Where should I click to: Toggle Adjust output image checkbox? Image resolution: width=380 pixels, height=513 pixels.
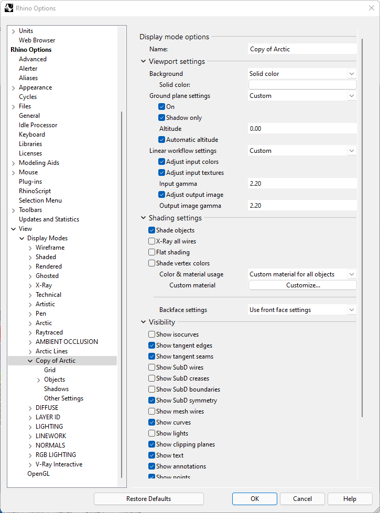161,195
